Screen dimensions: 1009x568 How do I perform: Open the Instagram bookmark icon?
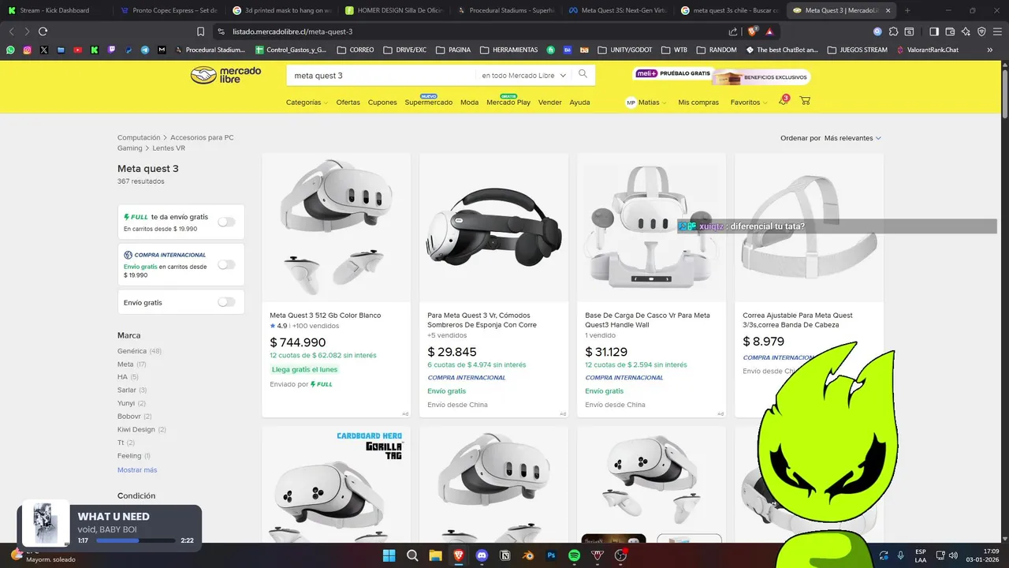pos(27,50)
